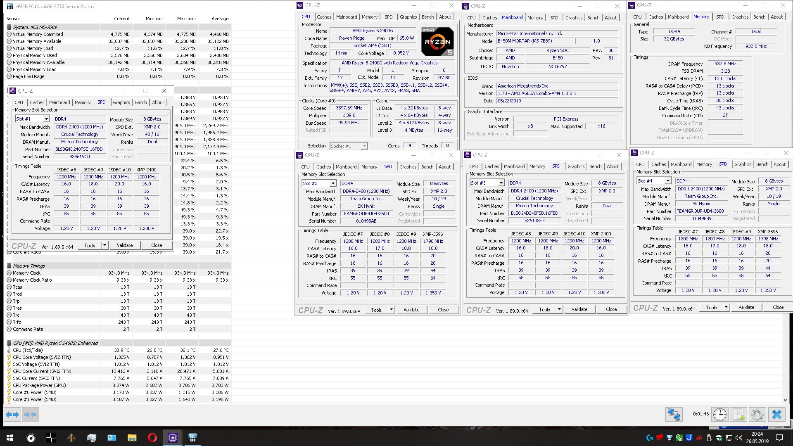793x446 pixels.
Task: Open File Explorer from taskbar
Action: 132,438
